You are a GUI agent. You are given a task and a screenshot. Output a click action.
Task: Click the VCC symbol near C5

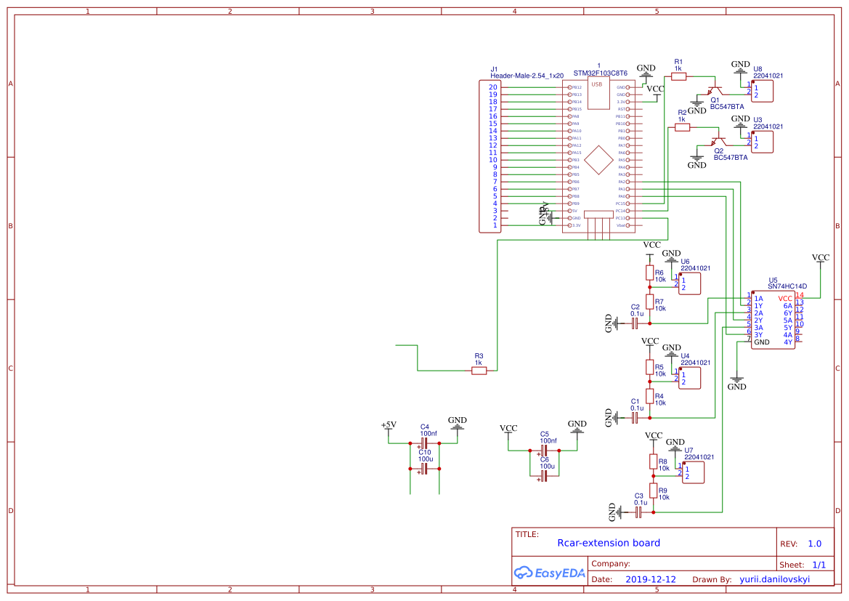(508, 432)
